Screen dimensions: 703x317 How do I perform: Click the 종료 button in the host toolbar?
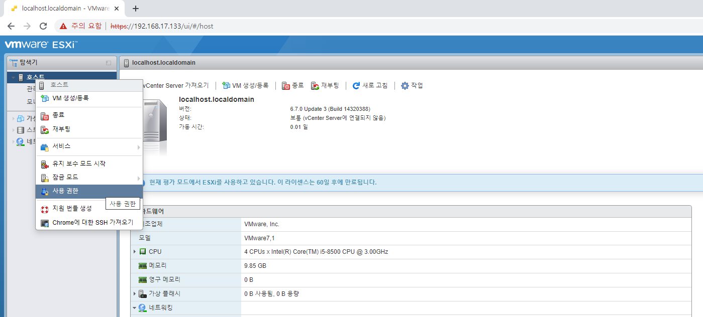click(293, 86)
